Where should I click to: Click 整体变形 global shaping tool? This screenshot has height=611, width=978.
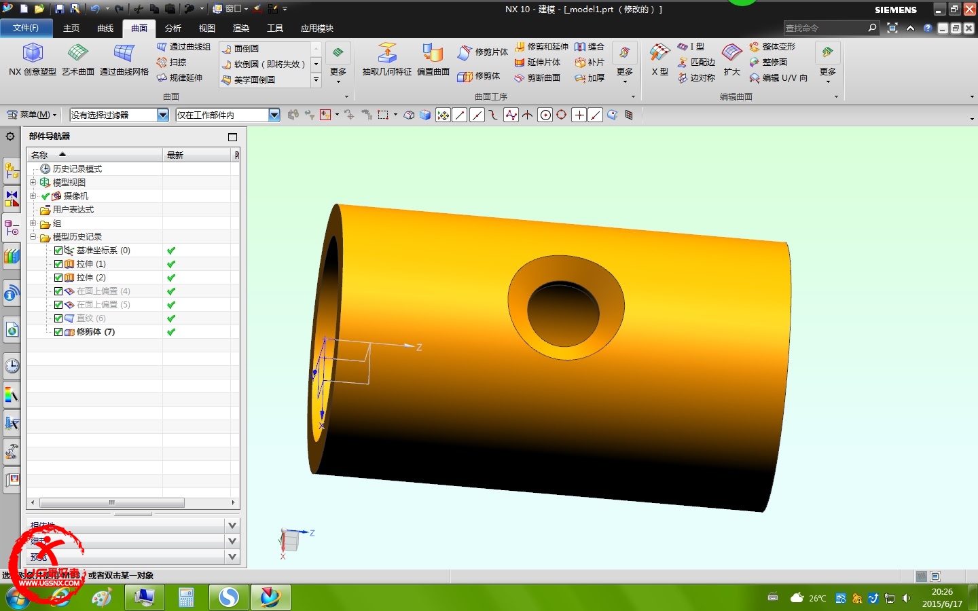[x=772, y=47]
